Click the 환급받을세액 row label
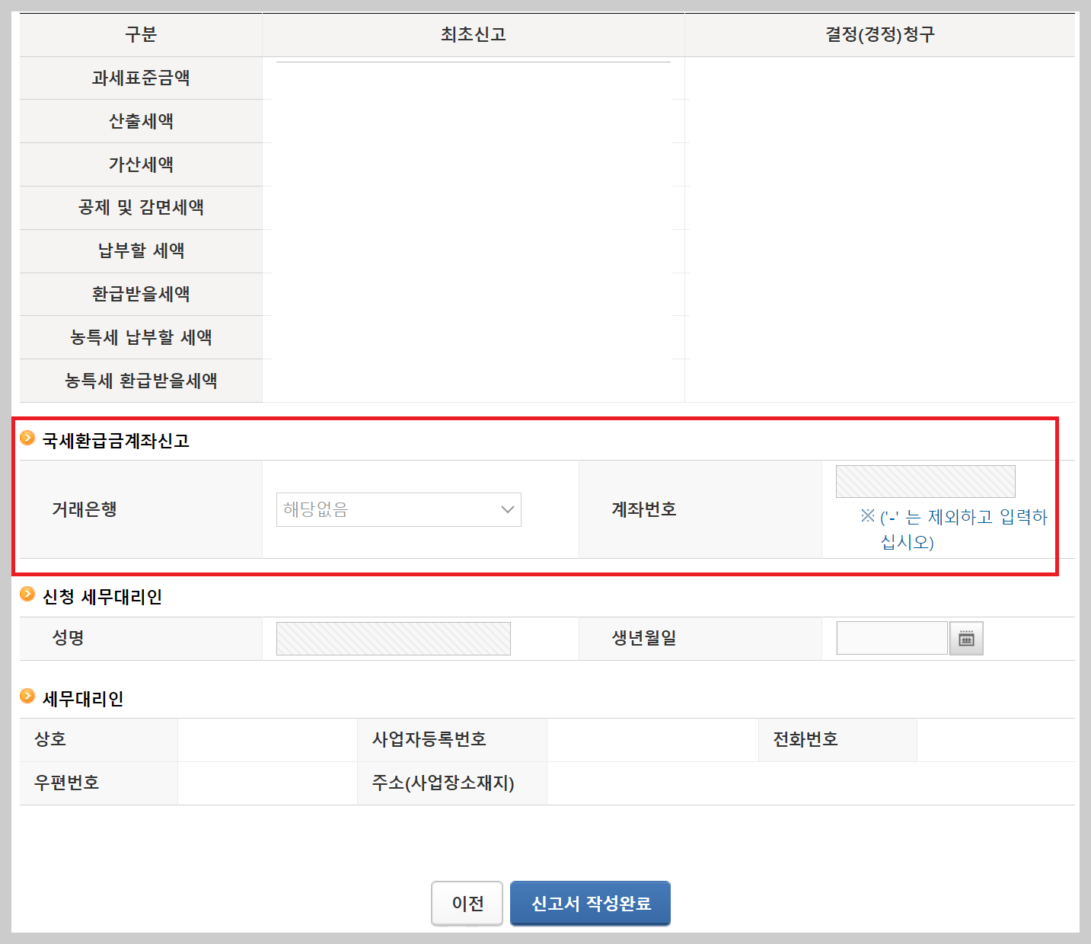Image resolution: width=1091 pixels, height=944 pixels. tap(141, 295)
